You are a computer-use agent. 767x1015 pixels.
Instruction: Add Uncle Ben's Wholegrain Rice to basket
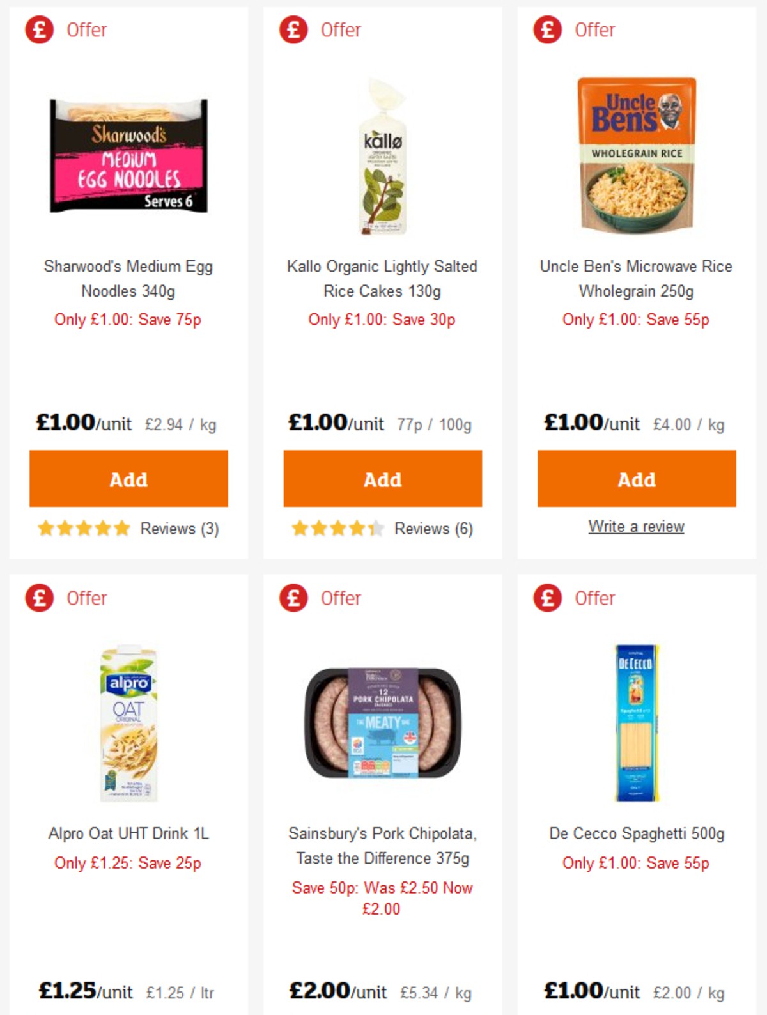tap(636, 478)
